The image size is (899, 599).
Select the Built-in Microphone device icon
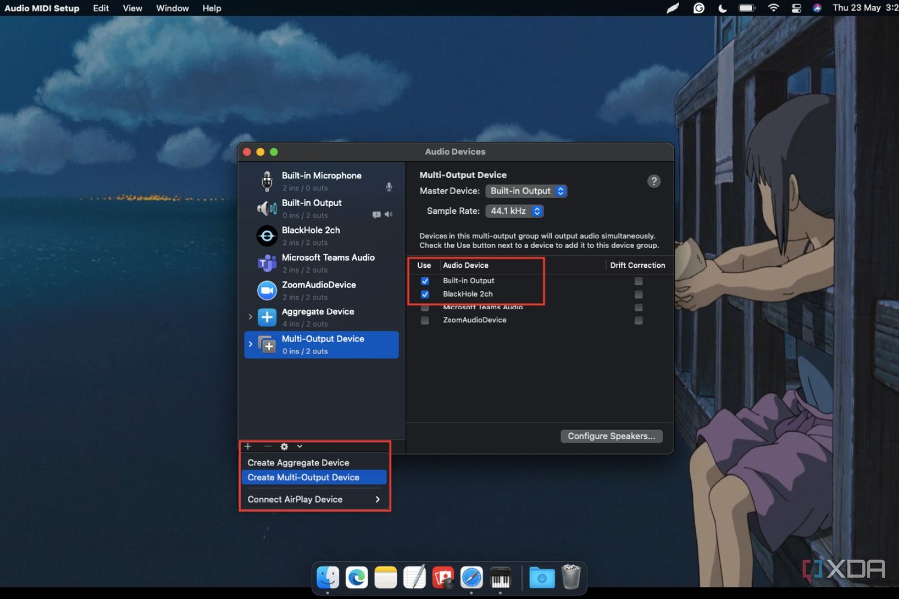point(267,181)
